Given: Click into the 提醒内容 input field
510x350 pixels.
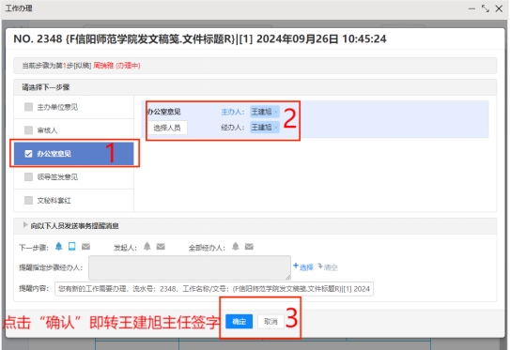Looking at the screenshot, I should pyautogui.click(x=214, y=289).
